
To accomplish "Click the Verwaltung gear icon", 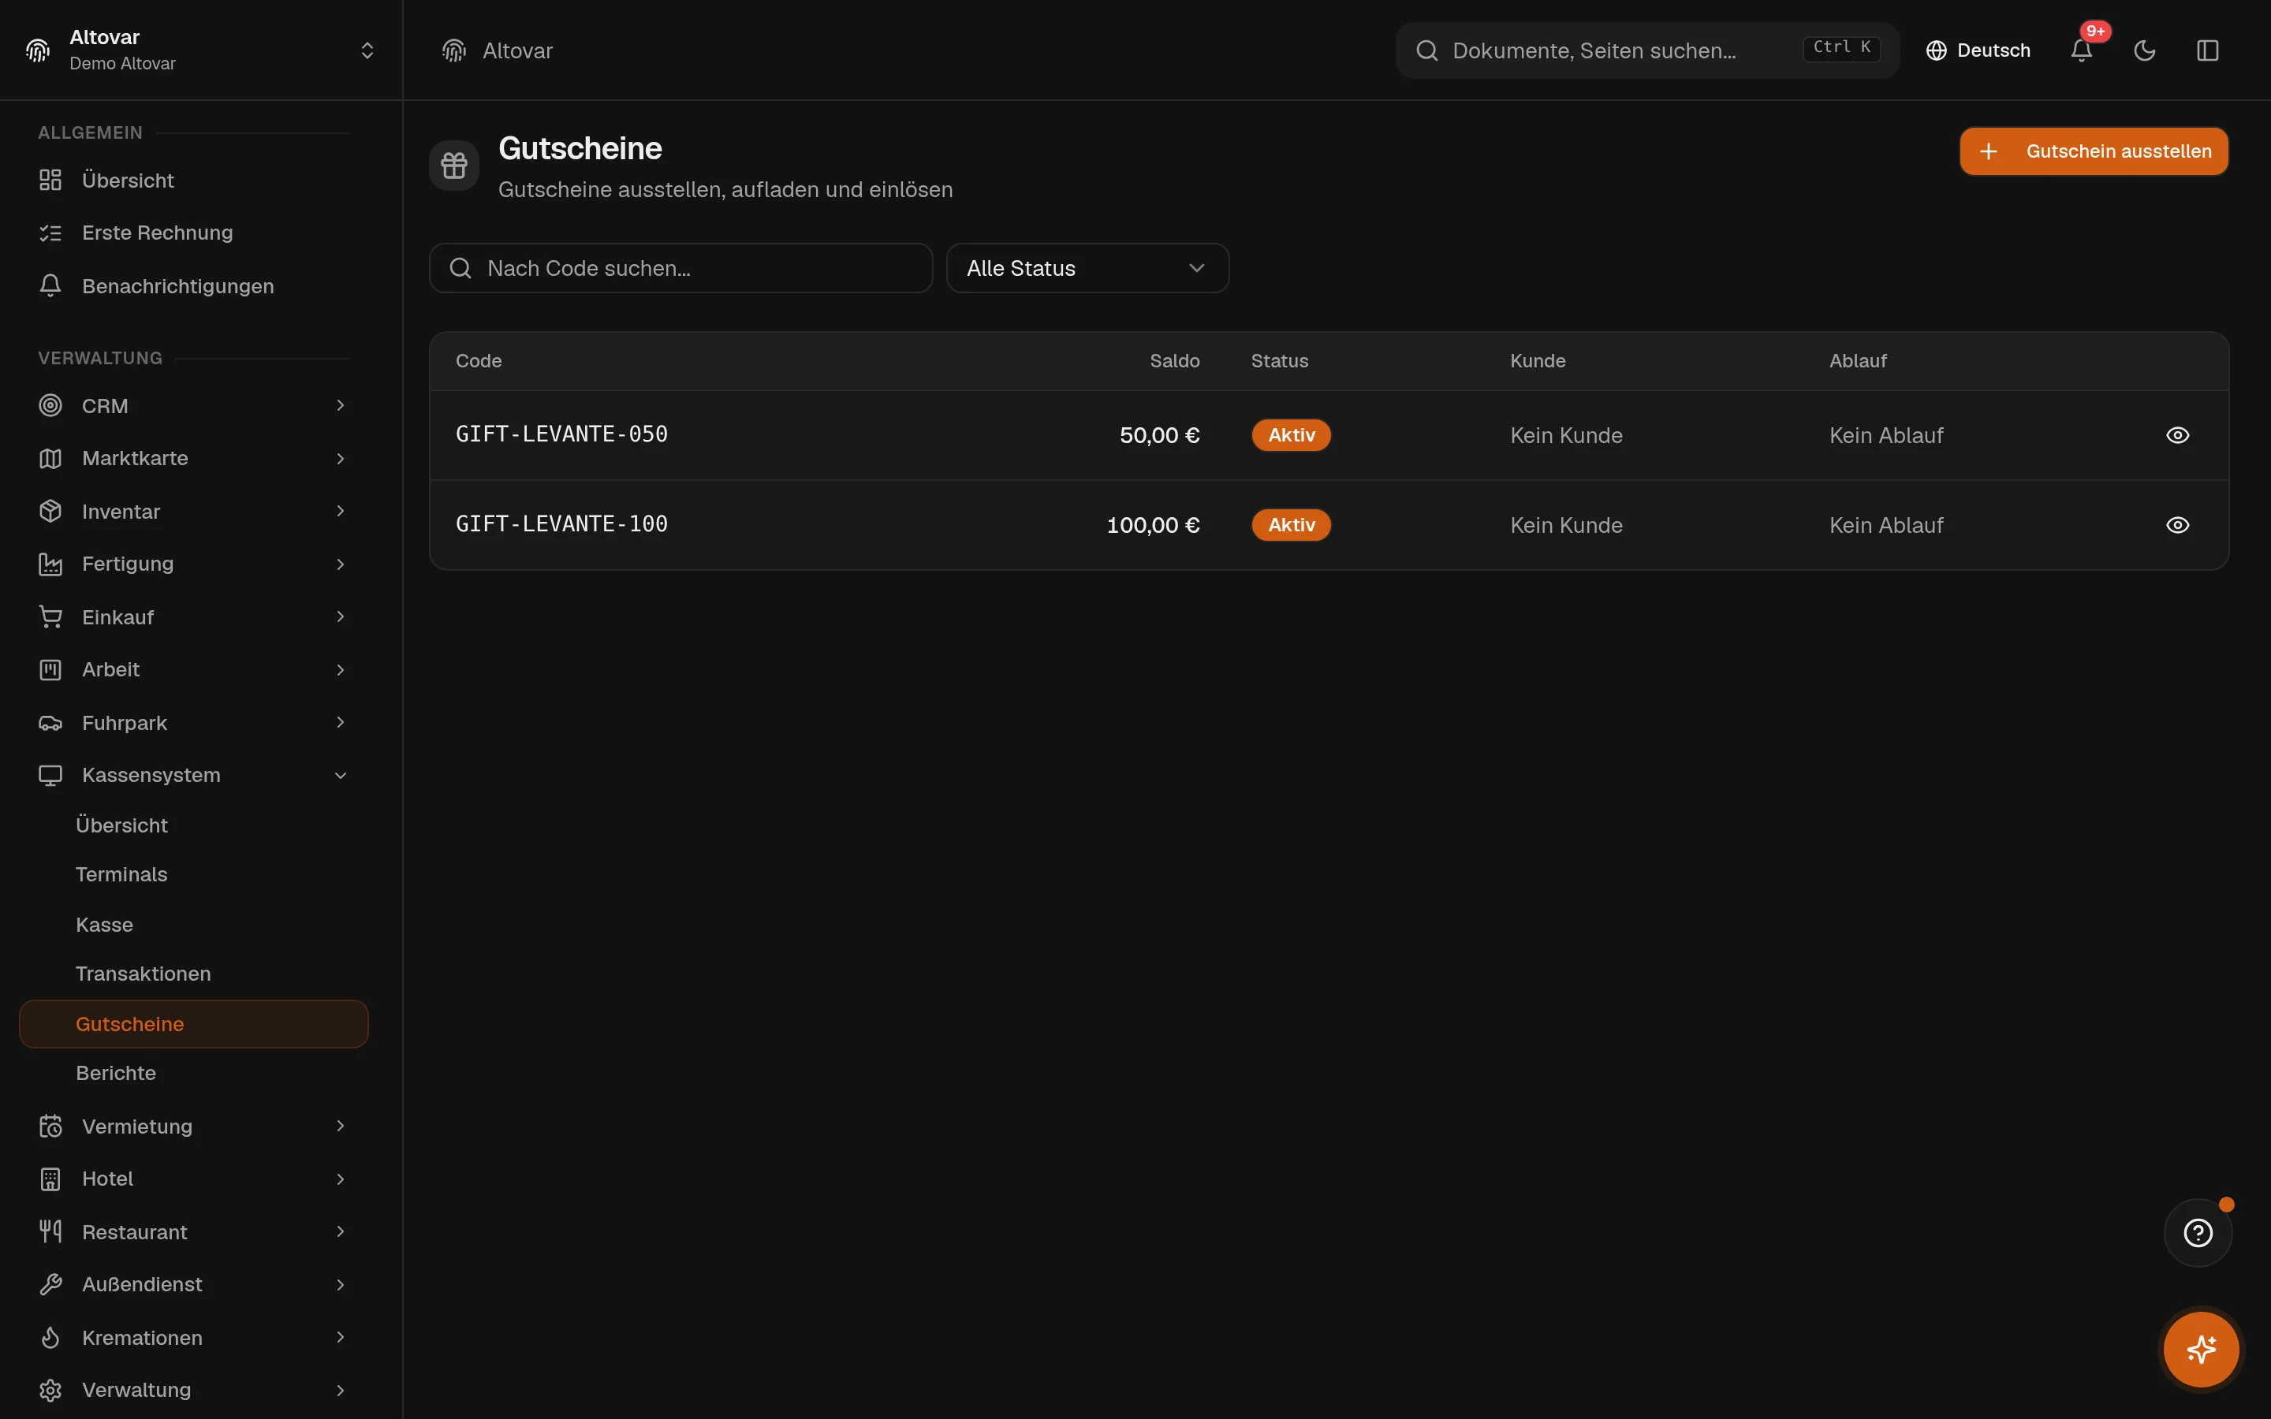I will [x=50, y=1390].
